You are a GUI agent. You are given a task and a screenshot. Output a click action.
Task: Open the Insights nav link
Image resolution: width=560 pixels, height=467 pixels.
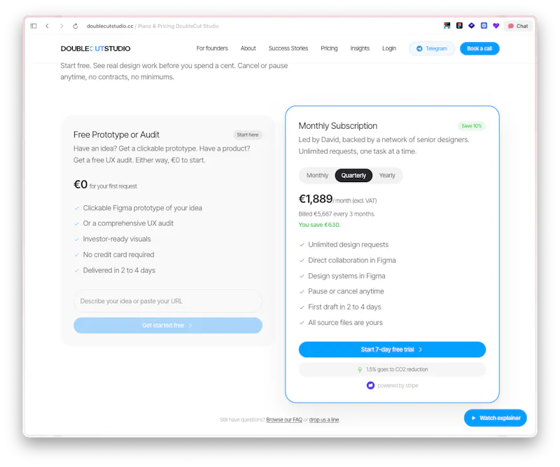[x=360, y=48]
